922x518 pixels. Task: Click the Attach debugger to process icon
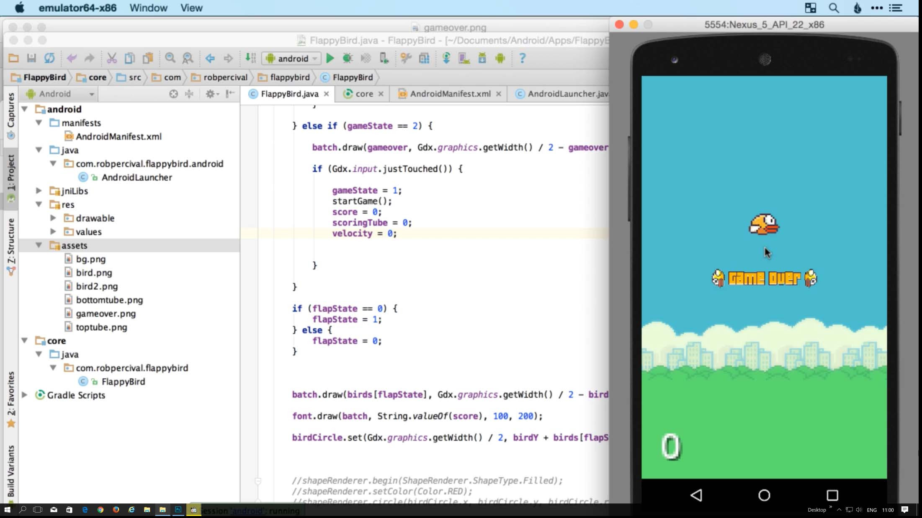click(x=384, y=58)
